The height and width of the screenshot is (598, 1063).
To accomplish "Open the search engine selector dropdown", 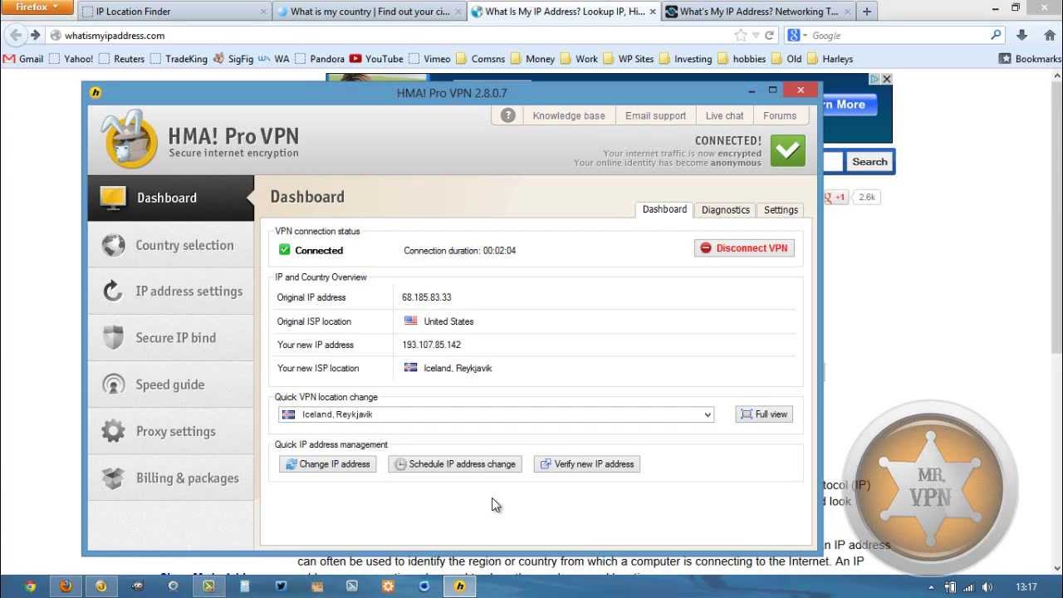I will tap(796, 36).
